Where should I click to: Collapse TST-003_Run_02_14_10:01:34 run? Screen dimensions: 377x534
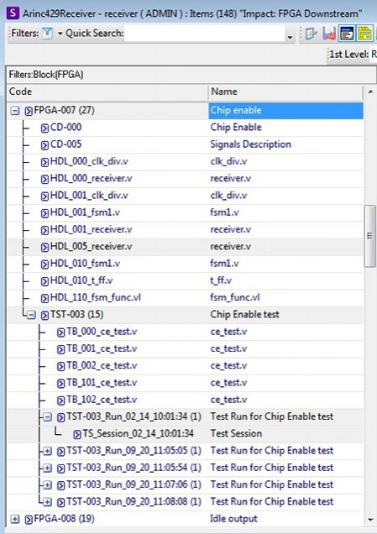pos(47,416)
